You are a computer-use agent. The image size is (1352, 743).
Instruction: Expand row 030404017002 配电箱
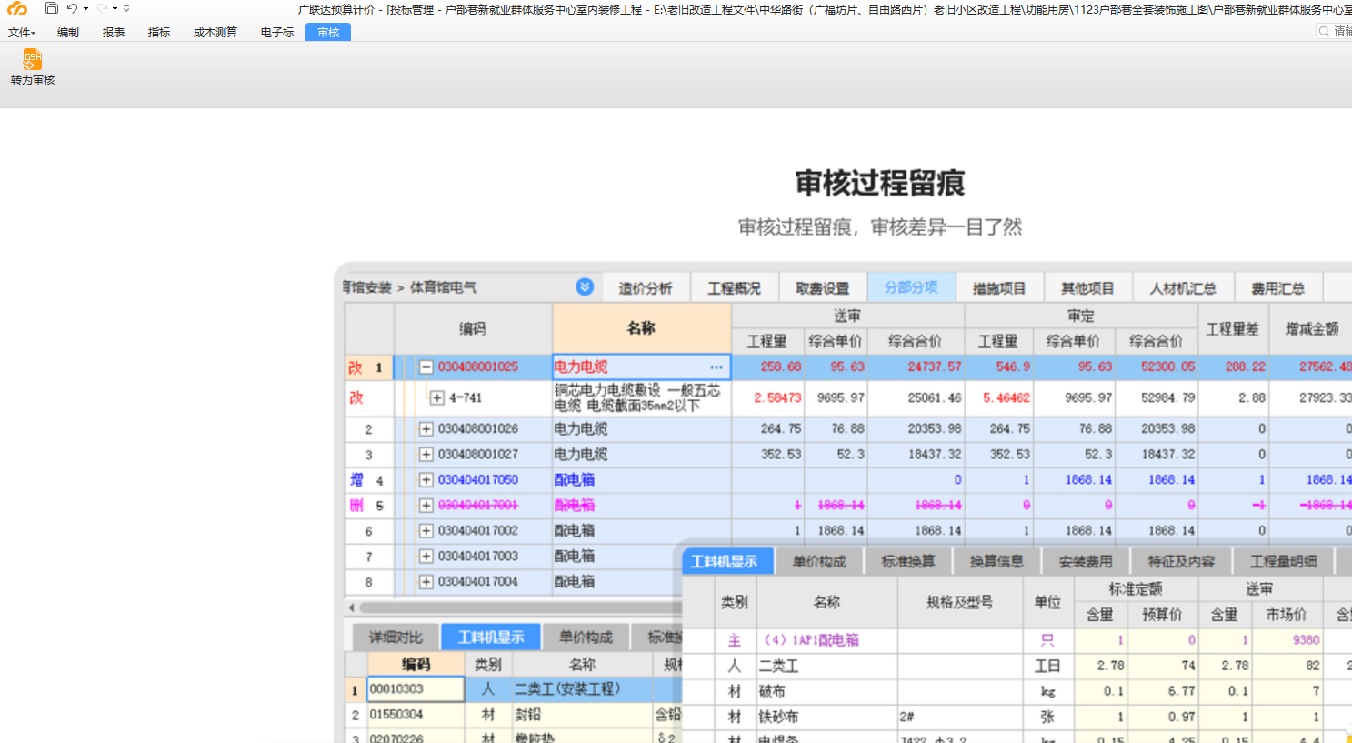tap(426, 531)
